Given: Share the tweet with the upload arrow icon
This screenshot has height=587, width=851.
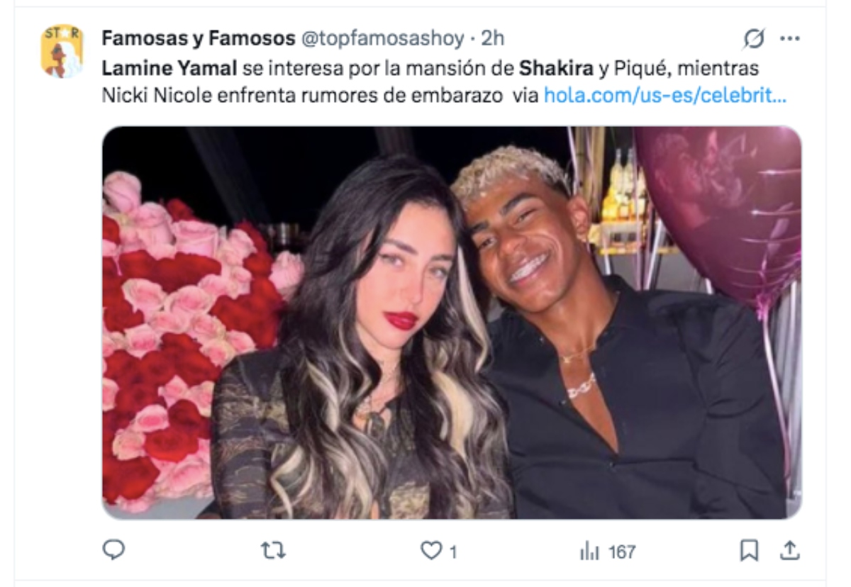Looking at the screenshot, I should click(791, 550).
